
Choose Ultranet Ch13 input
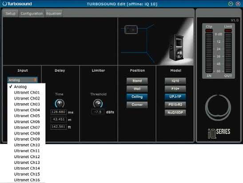pos(26,163)
